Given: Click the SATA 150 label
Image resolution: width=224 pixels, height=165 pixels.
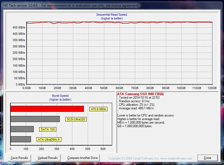Looking at the screenshot, I should point(48,129).
